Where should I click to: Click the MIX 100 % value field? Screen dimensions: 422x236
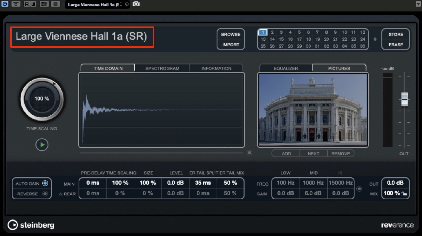tap(392, 193)
